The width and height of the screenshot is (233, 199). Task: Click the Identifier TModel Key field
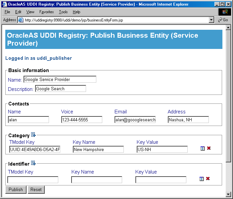click(x=33, y=180)
